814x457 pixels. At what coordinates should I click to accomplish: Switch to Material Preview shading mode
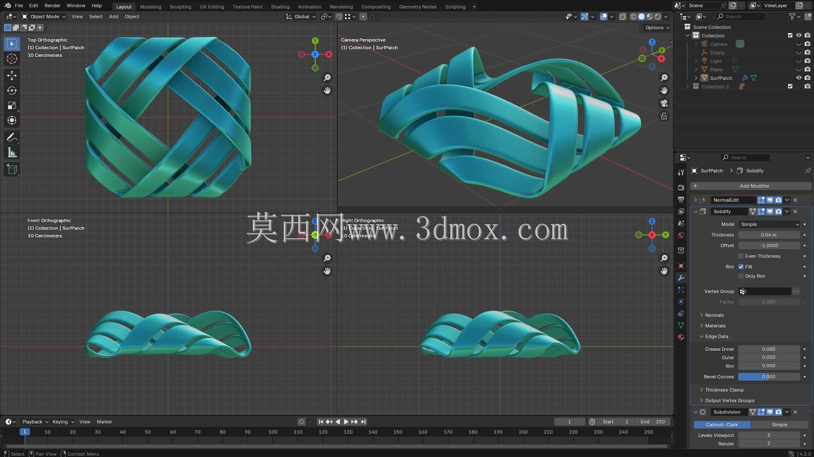pos(650,17)
